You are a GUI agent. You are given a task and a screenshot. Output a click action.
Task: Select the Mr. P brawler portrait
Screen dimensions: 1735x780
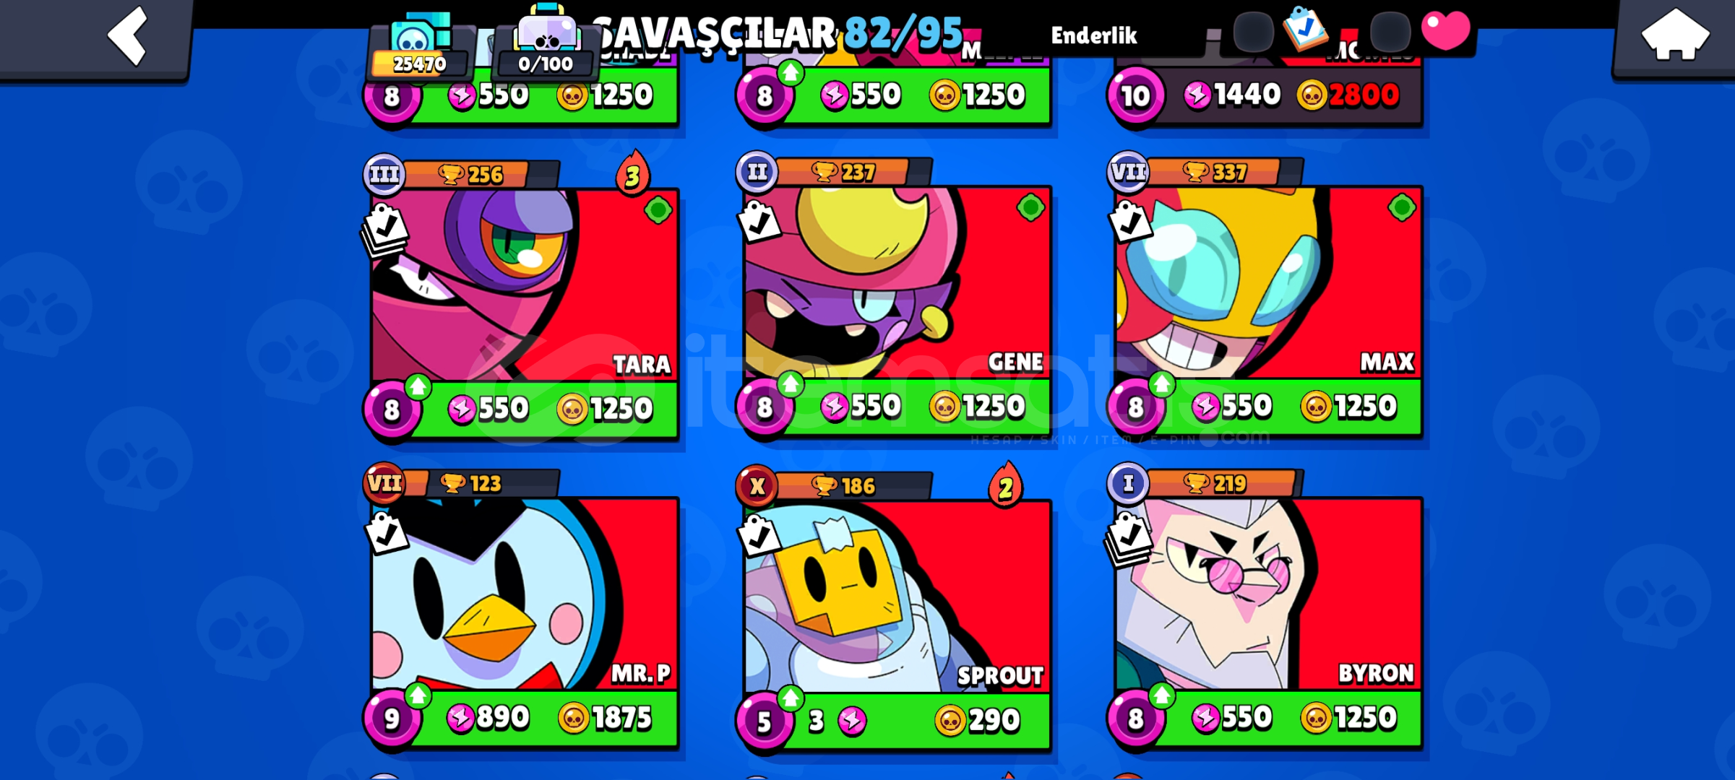[525, 594]
